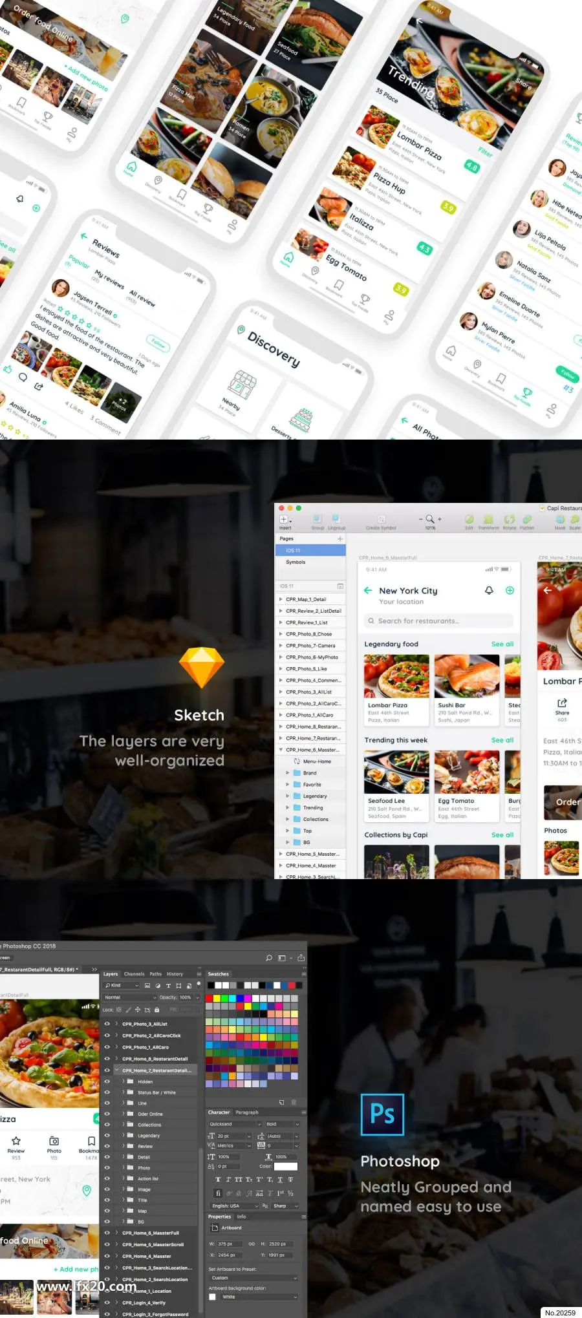The height and width of the screenshot is (1318, 582).
Task: Hide the Status Bar / White group
Action: (107, 1092)
